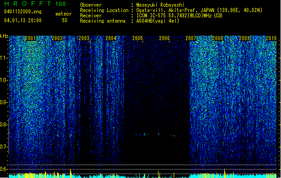
Task: Click the kHz axis unit label
Action: click(4, 36)
